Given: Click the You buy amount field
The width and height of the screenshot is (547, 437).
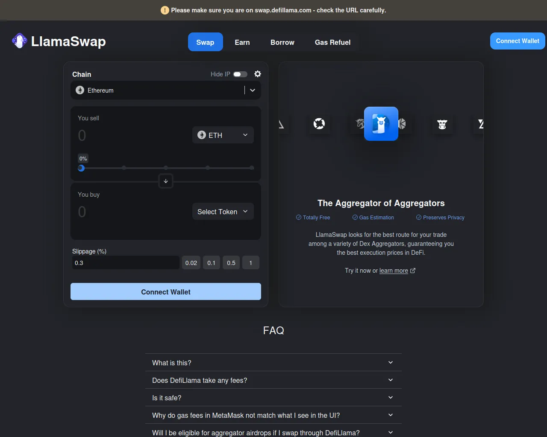Looking at the screenshot, I should coord(132,212).
